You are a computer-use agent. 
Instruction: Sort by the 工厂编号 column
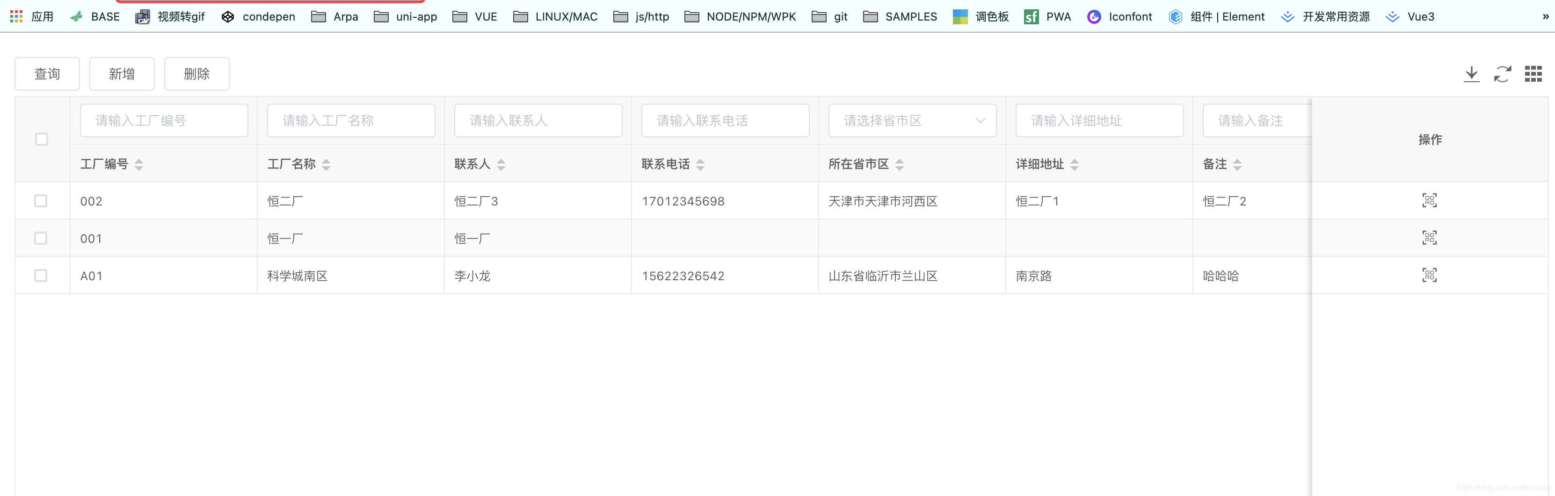tap(139, 164)
